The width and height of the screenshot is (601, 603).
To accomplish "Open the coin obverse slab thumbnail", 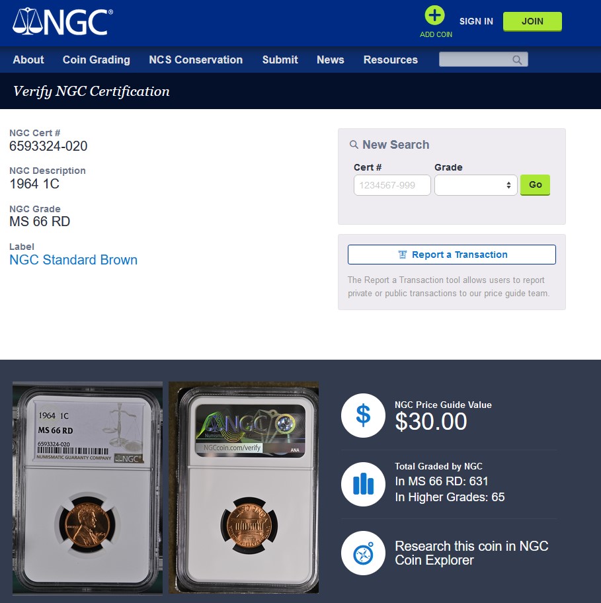I will point(88,488).
